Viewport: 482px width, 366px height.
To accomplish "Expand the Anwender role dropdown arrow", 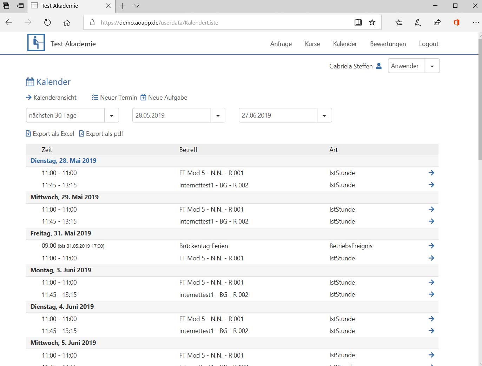I will (432, 66).
